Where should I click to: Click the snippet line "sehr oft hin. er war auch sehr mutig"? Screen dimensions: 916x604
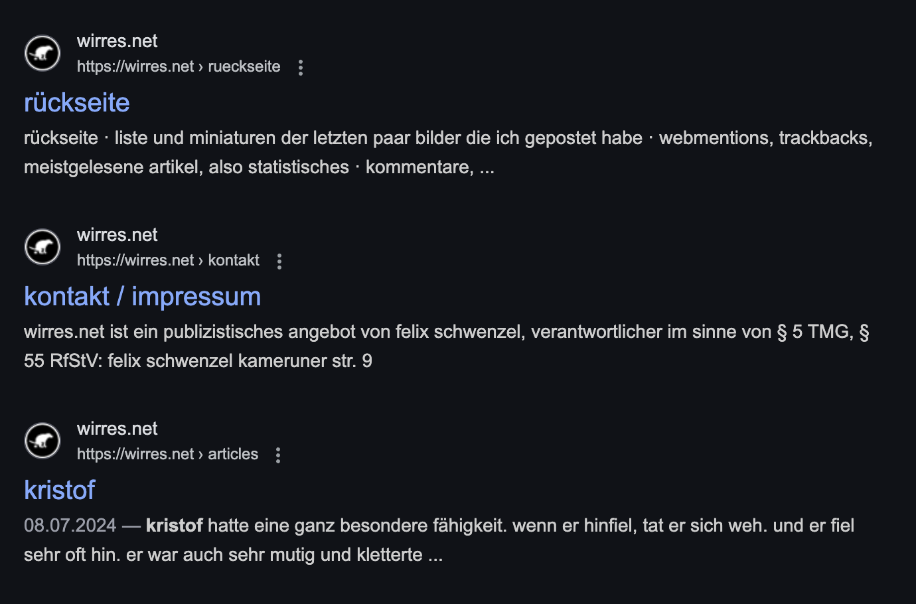pos(233,555)
